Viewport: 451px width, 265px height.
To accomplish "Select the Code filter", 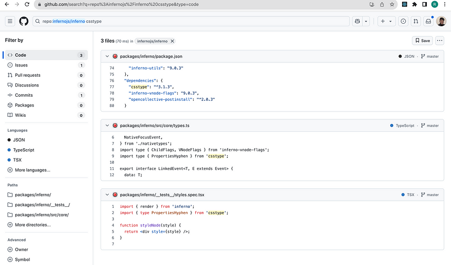I will (x=46, y=55).
